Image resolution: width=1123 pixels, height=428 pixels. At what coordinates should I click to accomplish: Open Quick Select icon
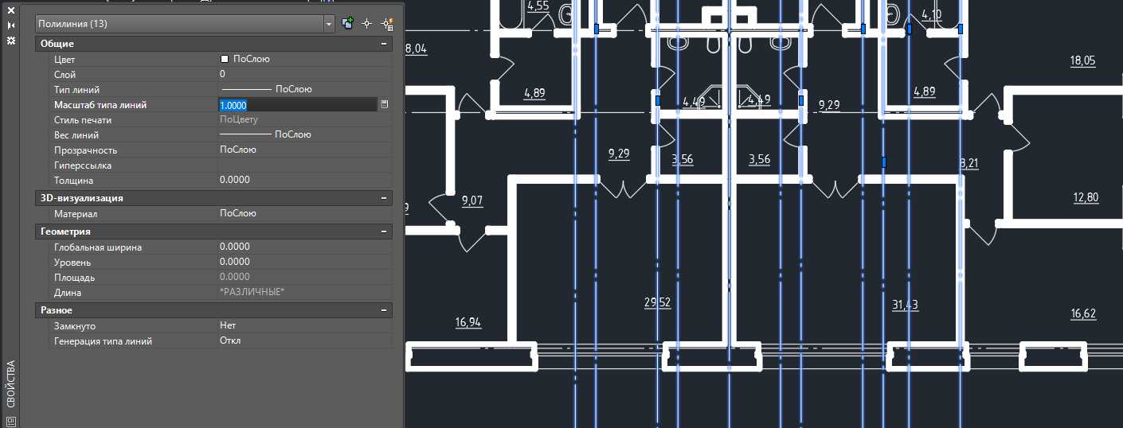pyautogui.click(x=388, y=24)
